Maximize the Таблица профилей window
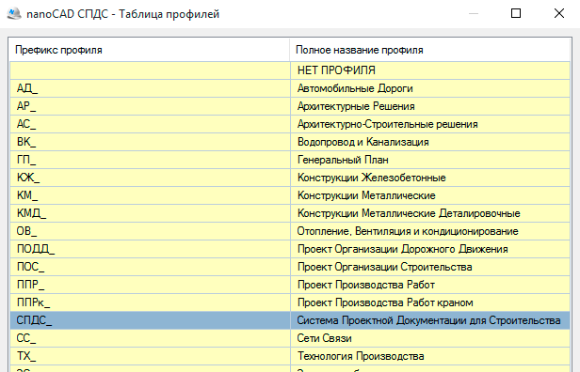The image size is (580, 372). tap(516, 14)
